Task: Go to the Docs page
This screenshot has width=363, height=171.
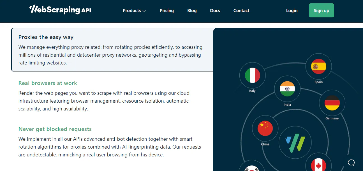Action: pos(215,10)
